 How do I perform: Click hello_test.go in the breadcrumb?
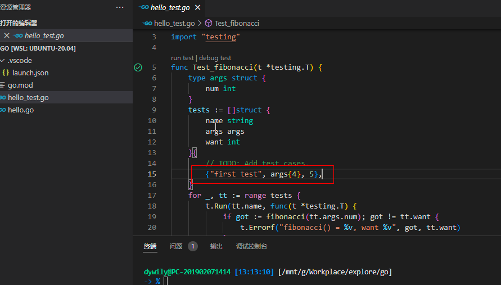pos(174,23)
